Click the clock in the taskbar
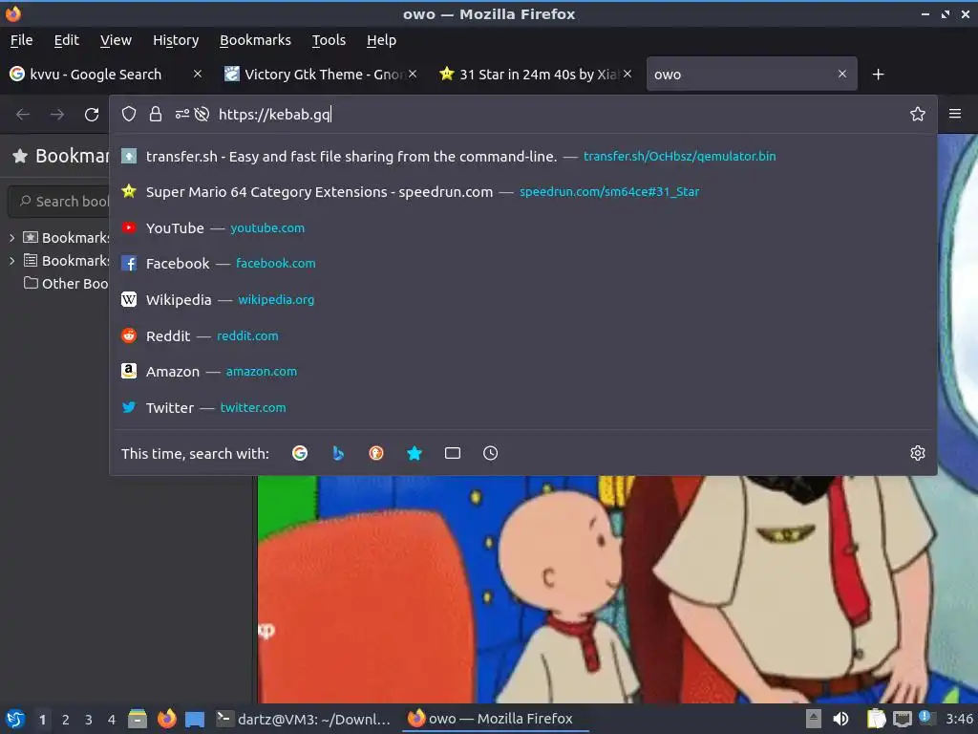 point(959,719)
